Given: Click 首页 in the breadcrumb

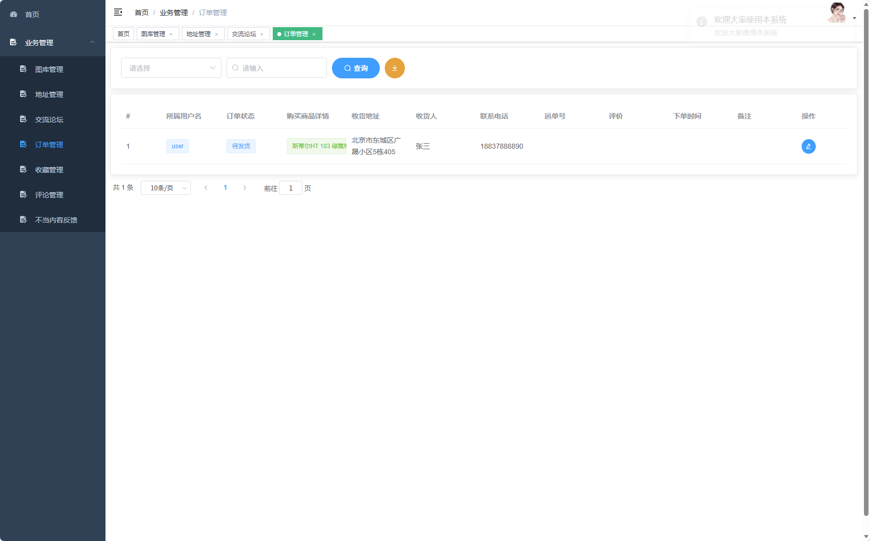Looking at the screenshot, I should pos(142,13).
